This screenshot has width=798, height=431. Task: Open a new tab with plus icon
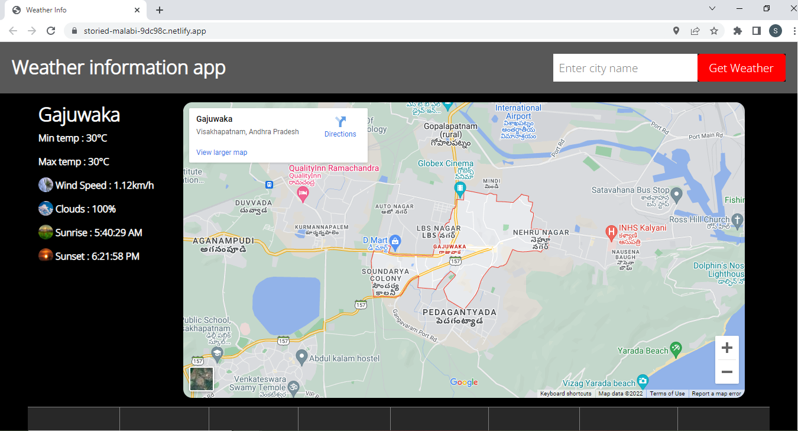coord(160,10)
